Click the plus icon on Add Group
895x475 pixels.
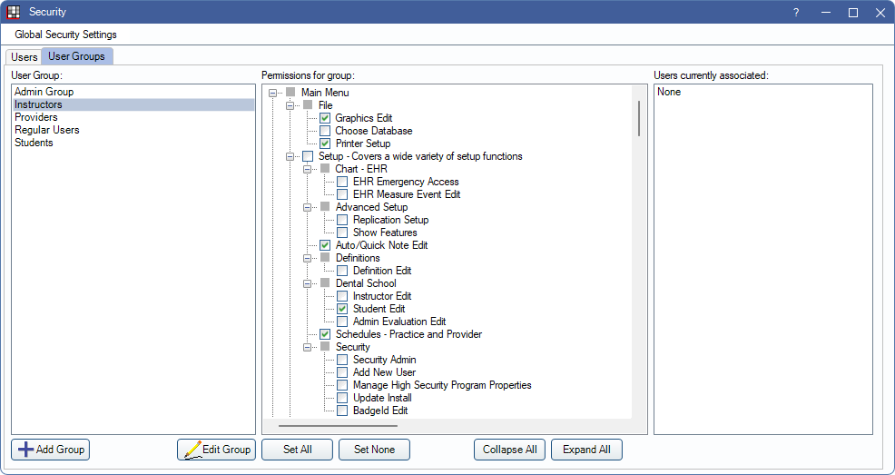[26, 450]
